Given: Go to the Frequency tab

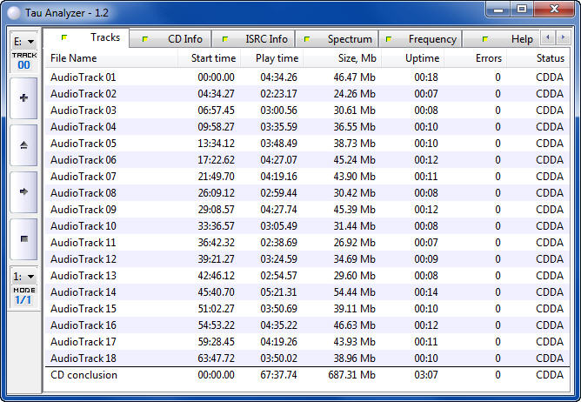Looking at the screenshot, I should [424, 39].
